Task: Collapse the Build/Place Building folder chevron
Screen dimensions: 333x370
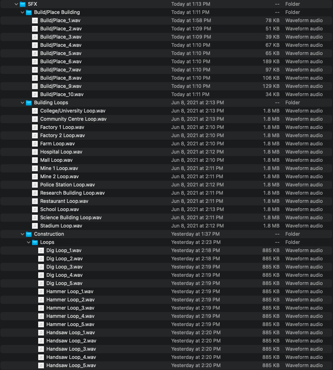Action: pos(23,12)
